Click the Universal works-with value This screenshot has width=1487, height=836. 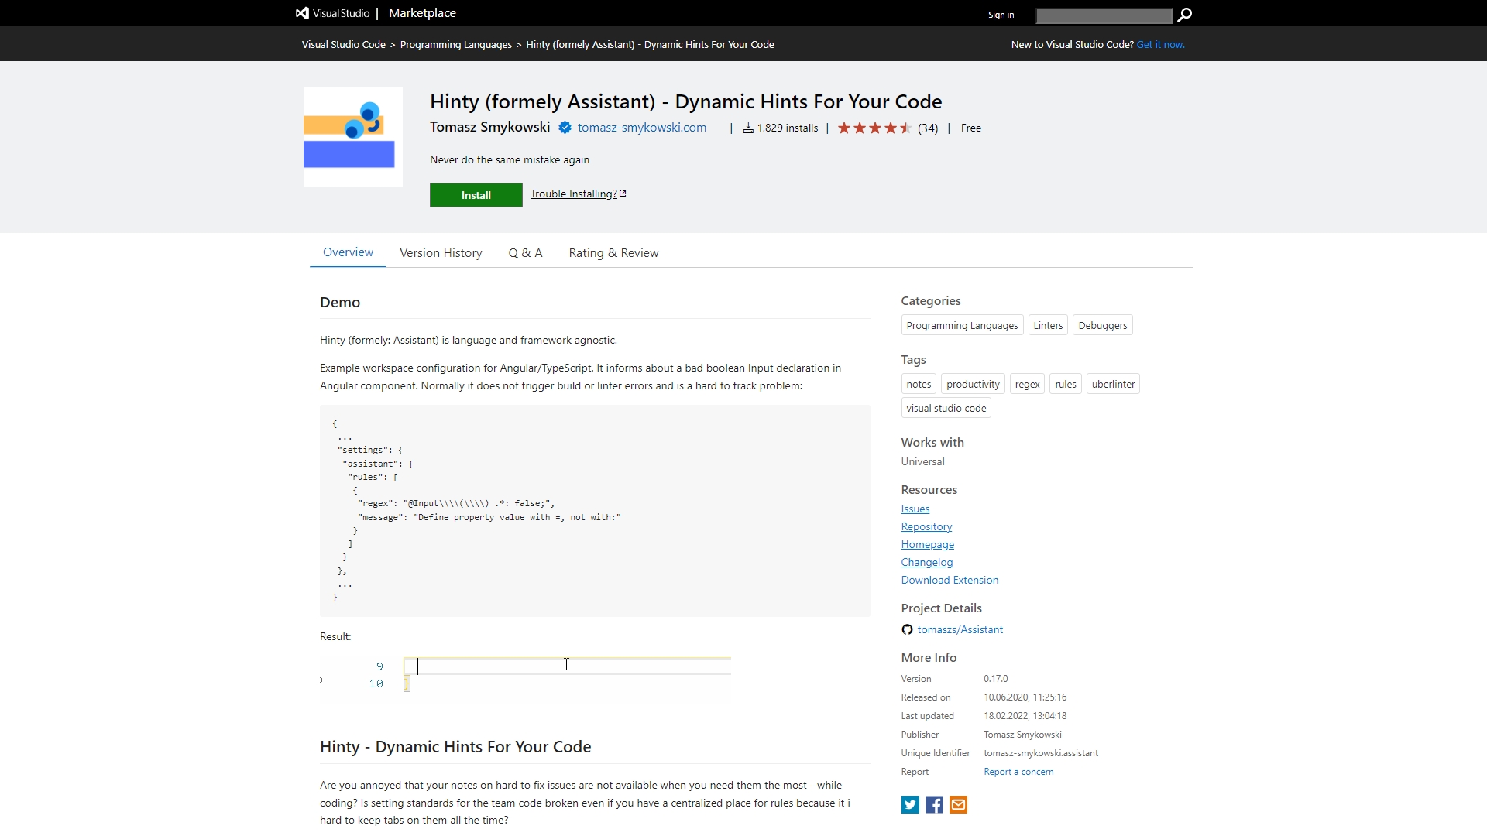click(922, 462)
